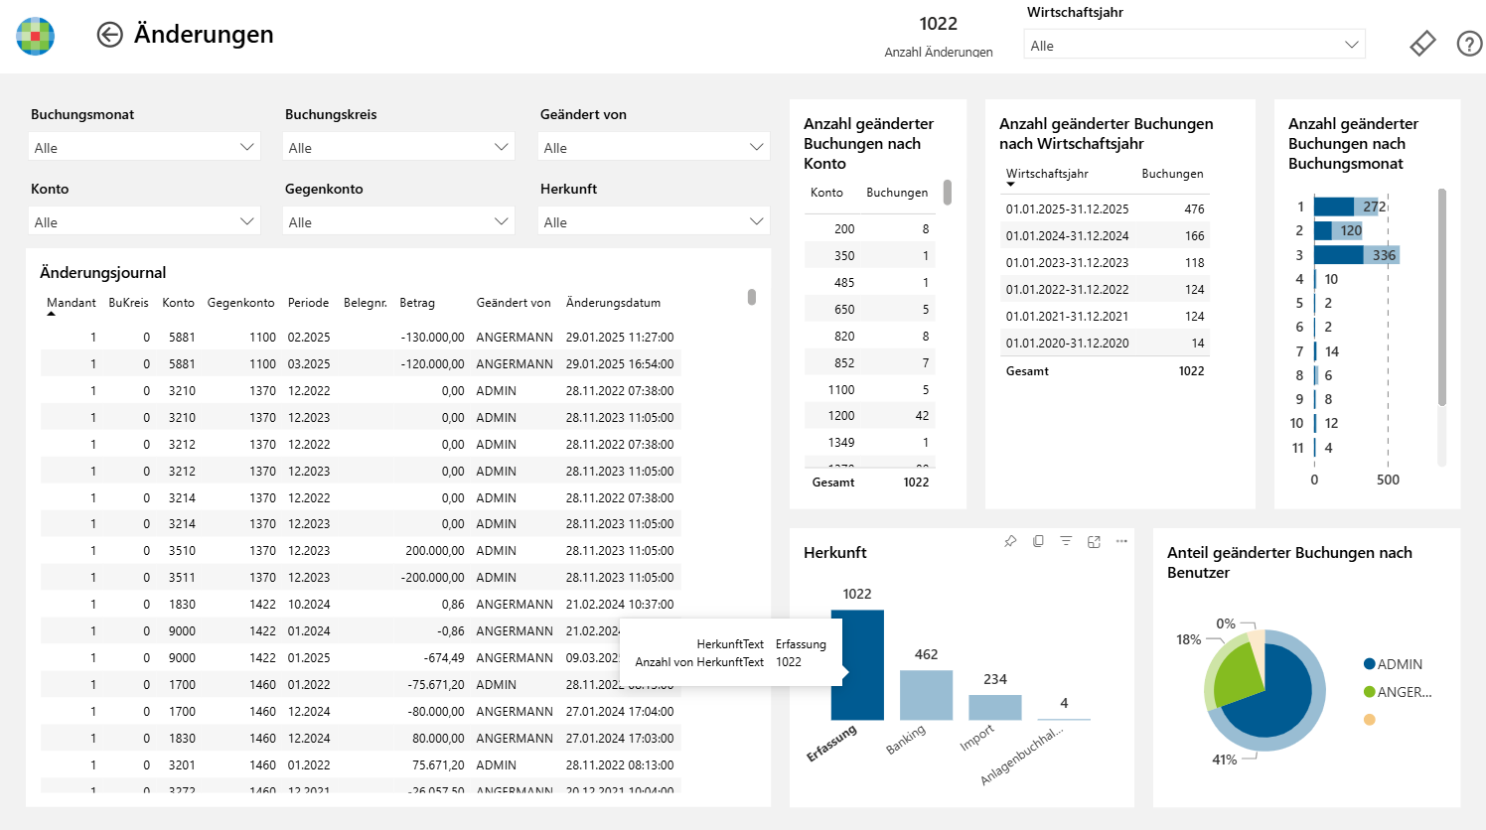Open the Buchungskreis filter dropdown

398,147
